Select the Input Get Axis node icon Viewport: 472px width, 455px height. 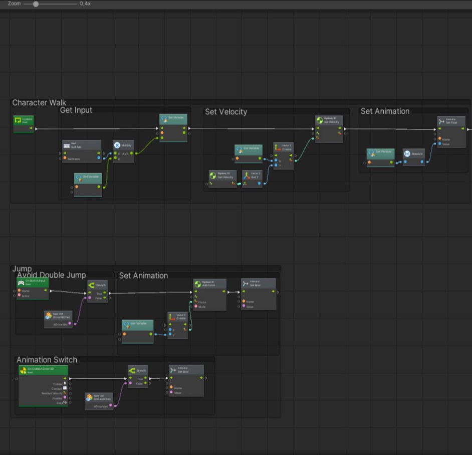pos(67,145)
